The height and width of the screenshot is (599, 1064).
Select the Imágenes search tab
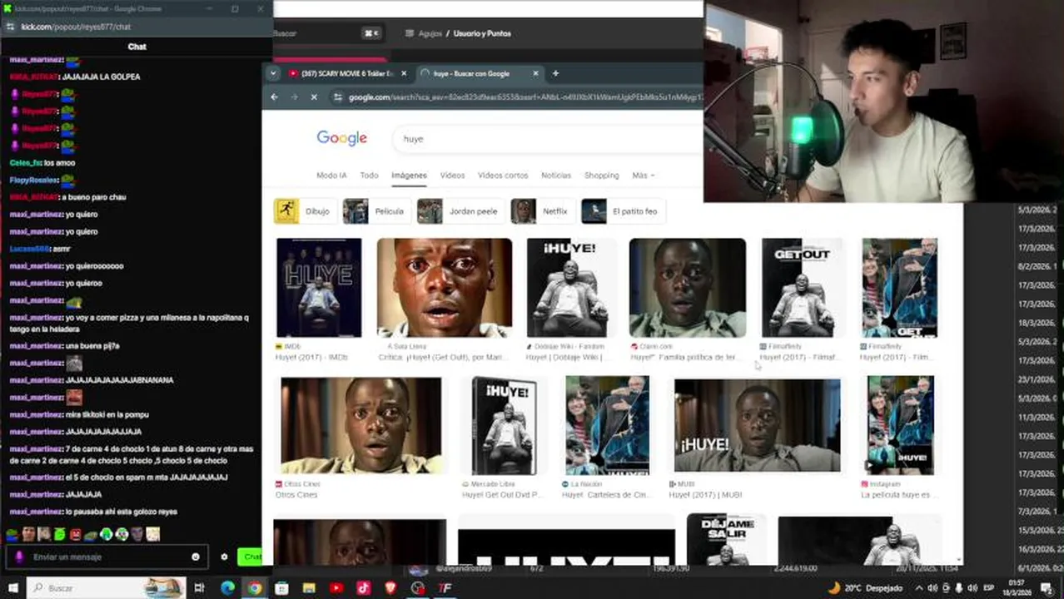409,176
